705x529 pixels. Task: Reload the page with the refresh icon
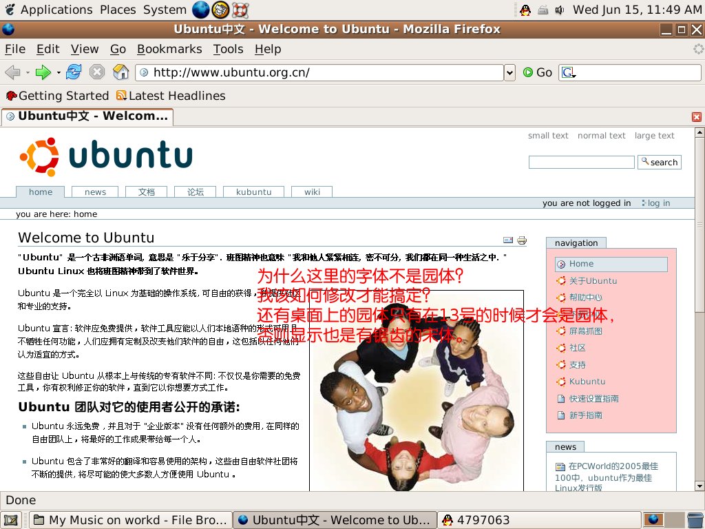74,72
